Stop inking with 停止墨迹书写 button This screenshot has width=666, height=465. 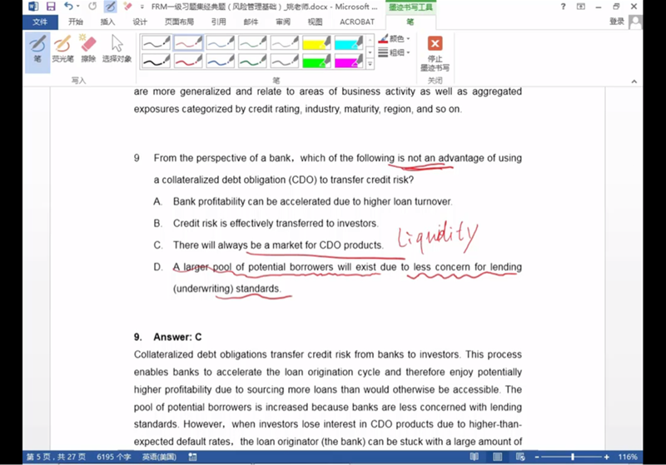pyautogui.click(x=435, y=53)
